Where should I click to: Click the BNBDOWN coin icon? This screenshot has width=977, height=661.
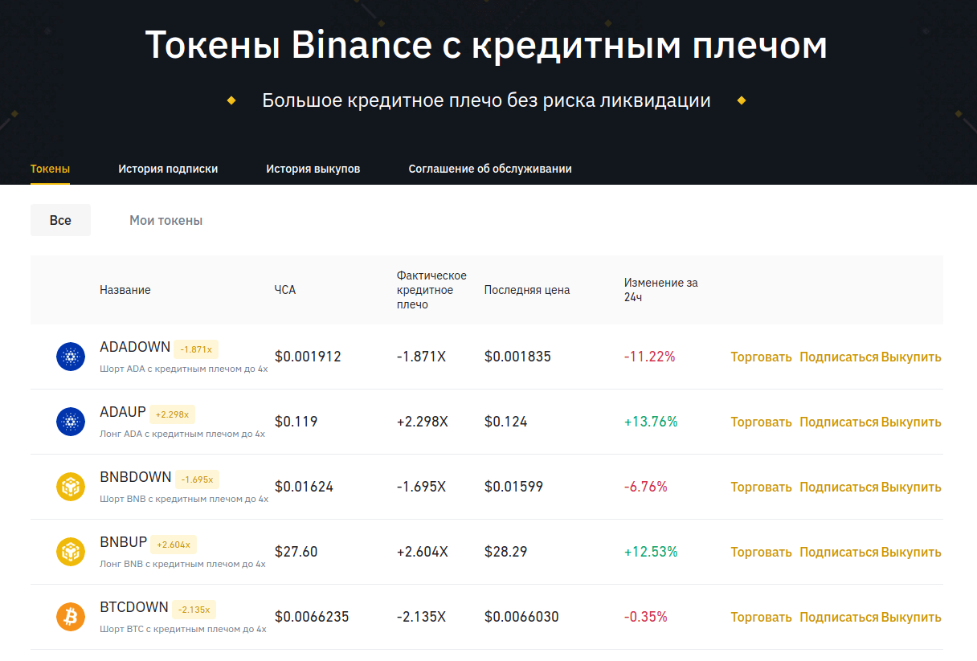(71, 487)
